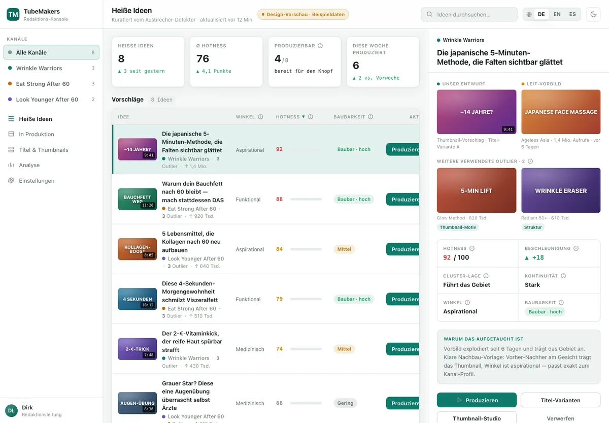
Task: Switch language to DE
Action: click(542, 15)
